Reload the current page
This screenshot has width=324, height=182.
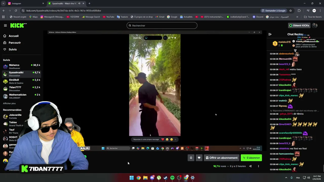pyautogui.click(x=16, y=11)
